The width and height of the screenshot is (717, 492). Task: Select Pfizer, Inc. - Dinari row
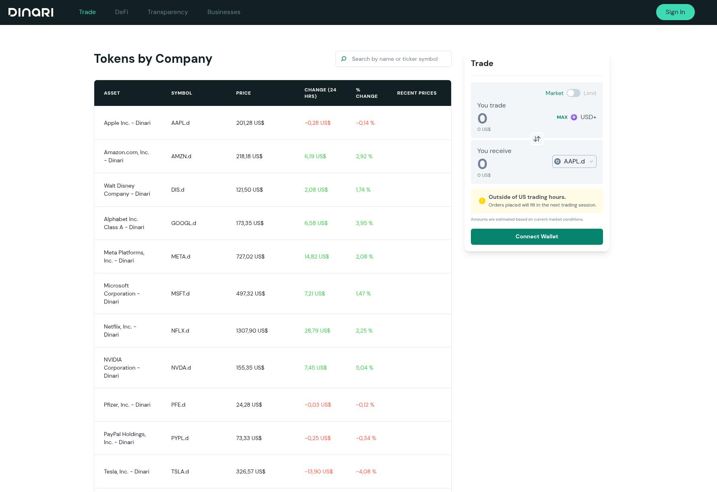[273, 405]
